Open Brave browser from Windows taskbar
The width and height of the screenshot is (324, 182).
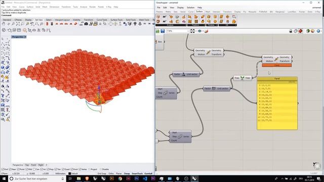(x=87, y=178)
